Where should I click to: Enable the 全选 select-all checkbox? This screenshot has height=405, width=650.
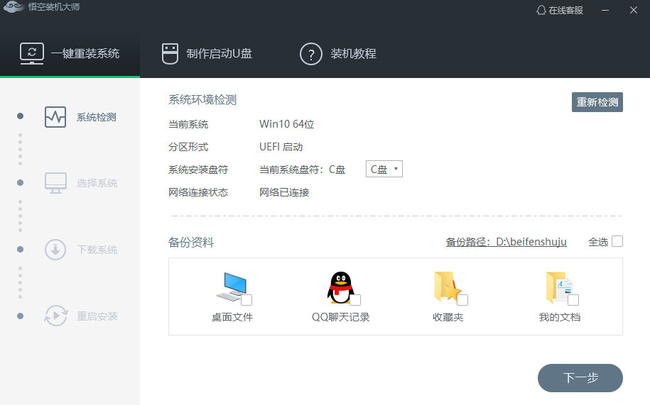[x=617, y=241]
